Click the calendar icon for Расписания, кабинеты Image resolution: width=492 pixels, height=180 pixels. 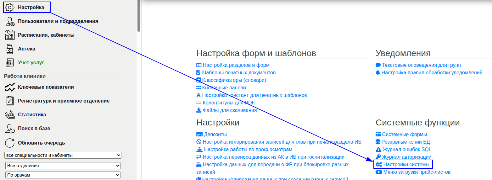pos(10,35)
